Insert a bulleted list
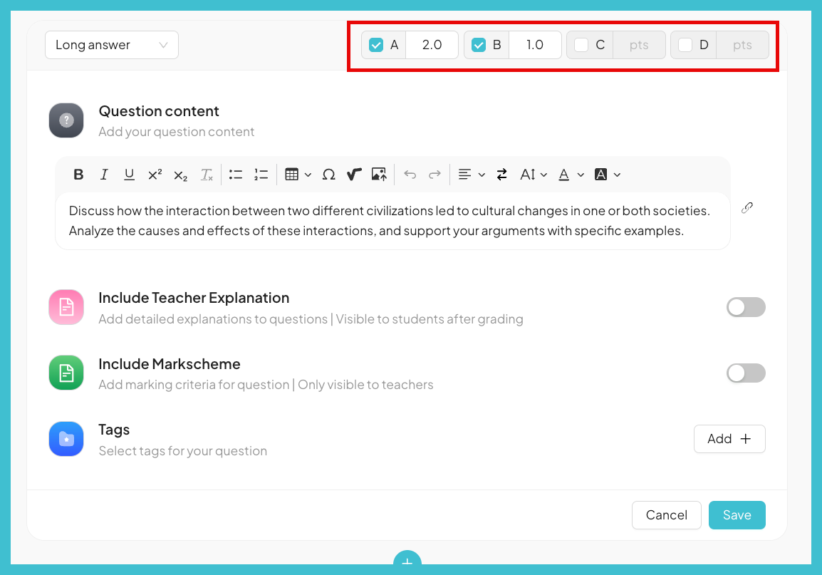822x575 pixels. pos(236,175)
